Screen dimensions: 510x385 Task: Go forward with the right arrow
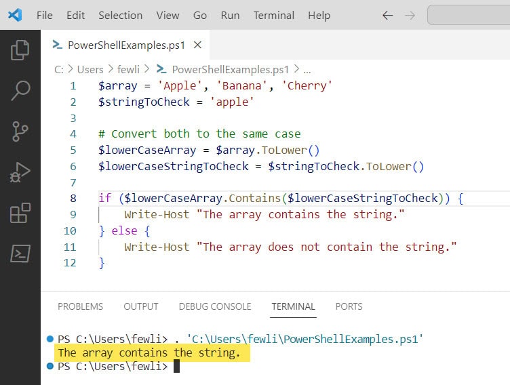point(410,16)
